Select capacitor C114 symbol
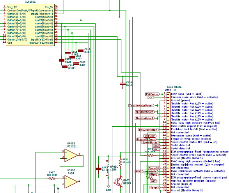 [65, 67]
